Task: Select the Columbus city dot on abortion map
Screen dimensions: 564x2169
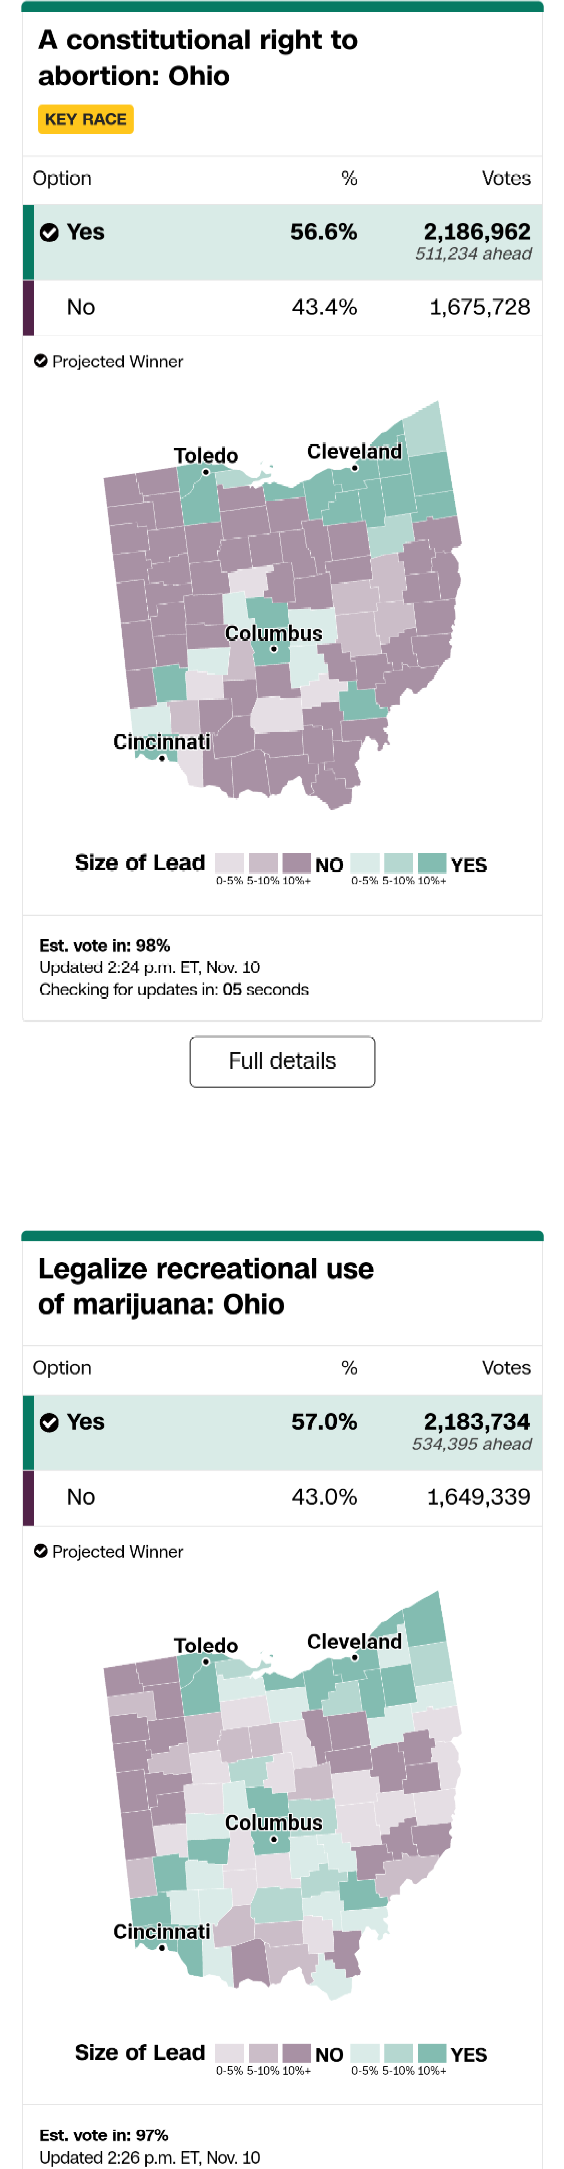Action: [x=274, y=649]
